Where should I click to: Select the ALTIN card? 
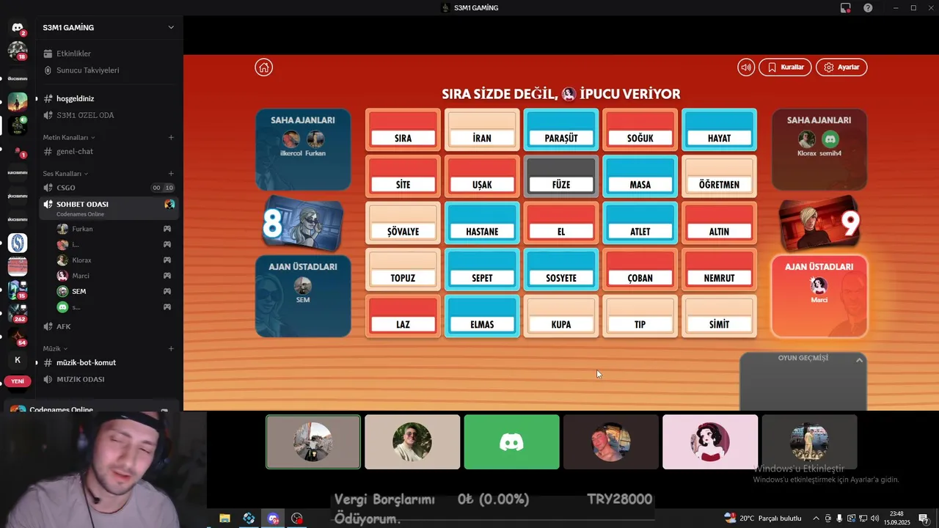(x=719, y=223)
